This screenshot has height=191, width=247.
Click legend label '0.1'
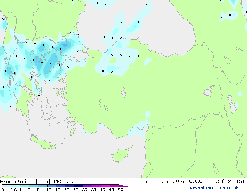(4, 189)
